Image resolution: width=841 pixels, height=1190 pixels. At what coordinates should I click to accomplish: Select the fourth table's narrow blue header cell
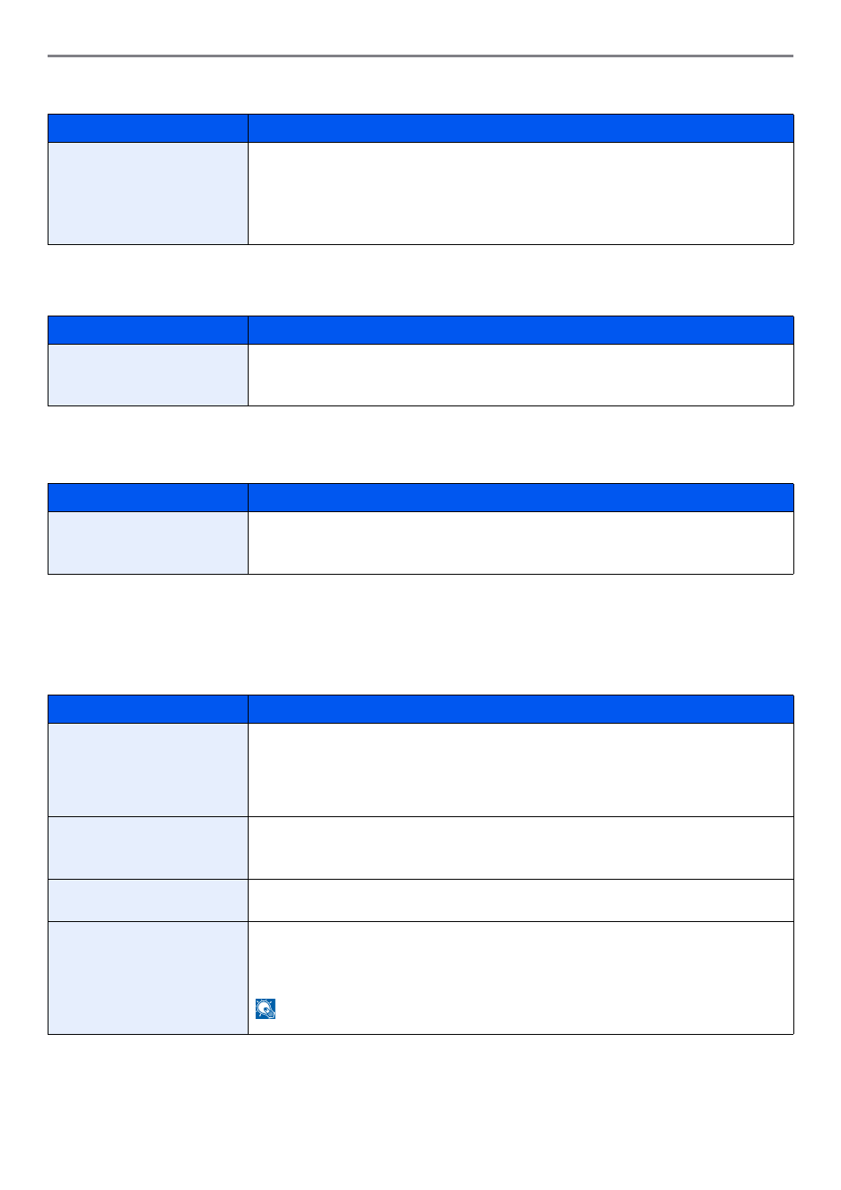point(148,710)
